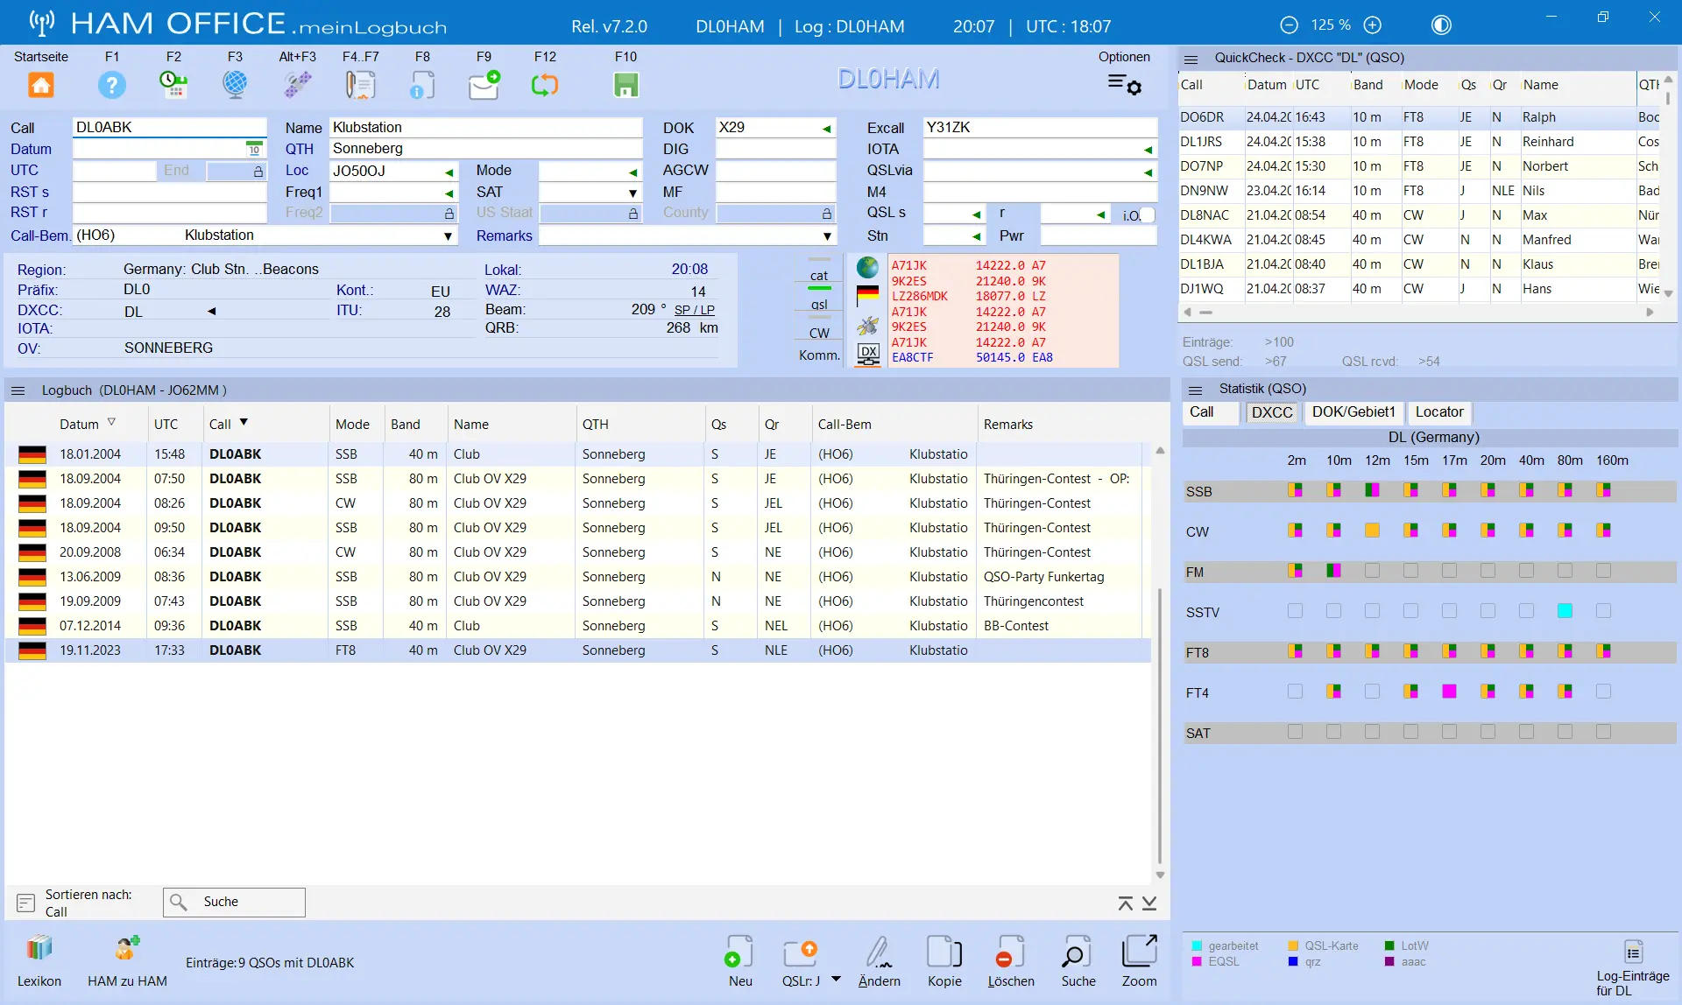This screenshot has width=1682, height=1005.
Task: Open the F8 info document icon
Action: click(422, 85)
